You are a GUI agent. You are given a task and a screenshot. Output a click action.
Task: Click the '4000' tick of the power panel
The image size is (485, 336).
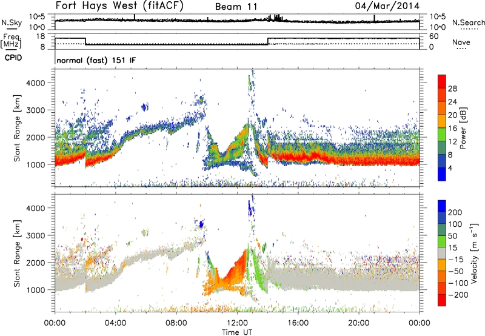(x=36, y=82)
